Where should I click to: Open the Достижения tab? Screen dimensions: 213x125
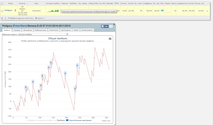tap(66, 30)
